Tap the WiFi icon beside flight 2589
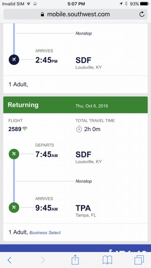The image size is (151, 268). (25, 129)
